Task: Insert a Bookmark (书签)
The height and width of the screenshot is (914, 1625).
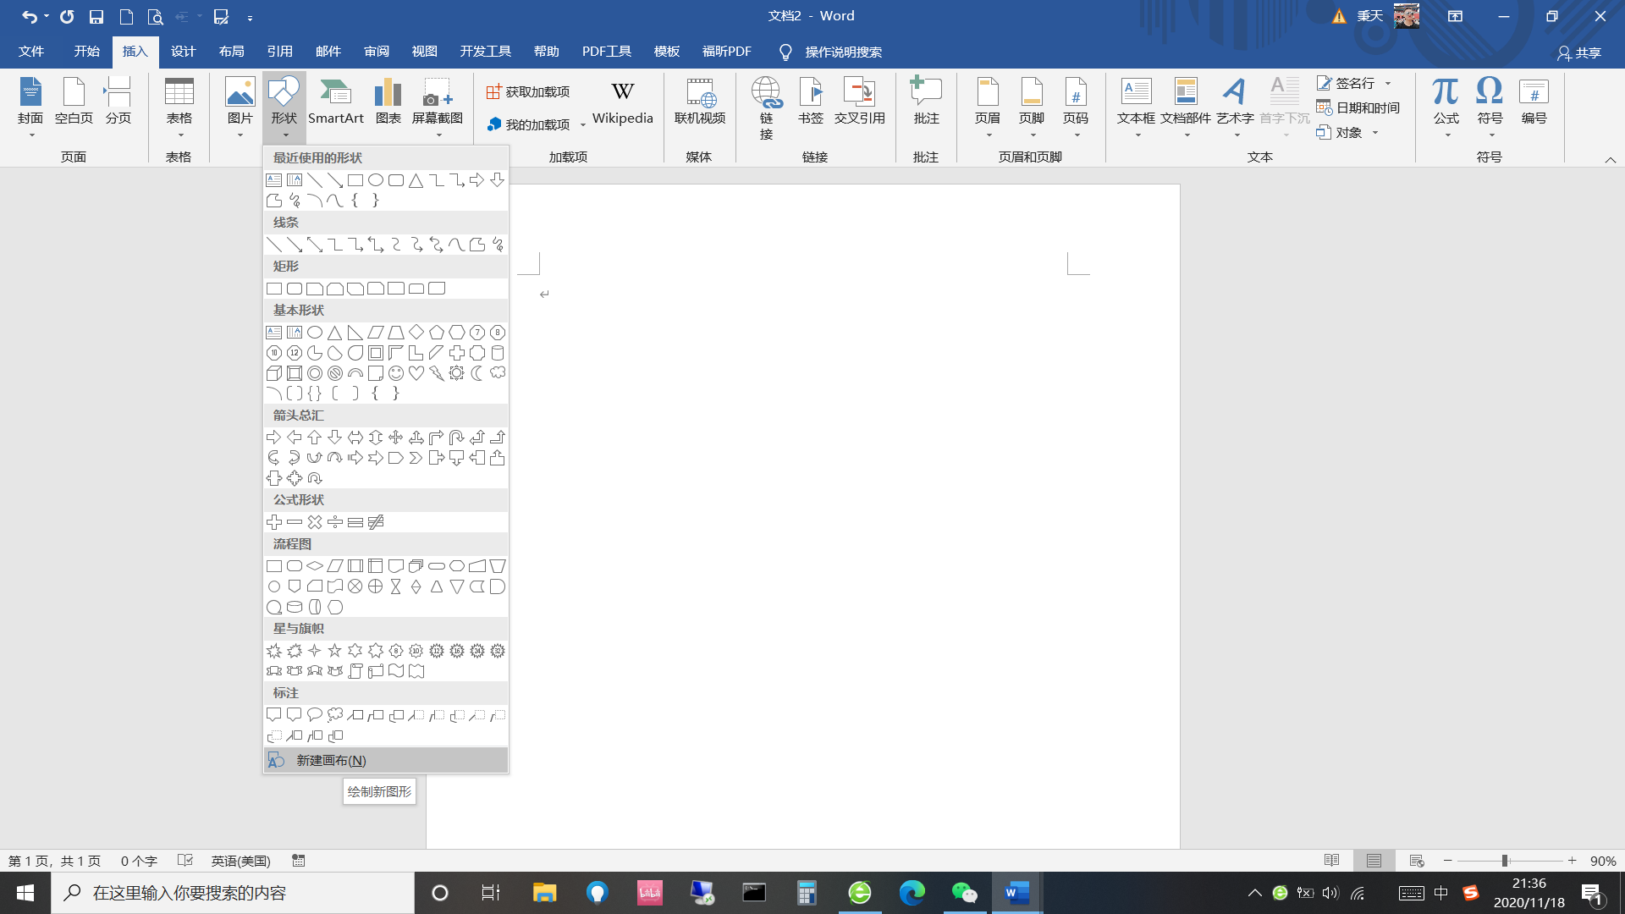Action: [811, 102]
